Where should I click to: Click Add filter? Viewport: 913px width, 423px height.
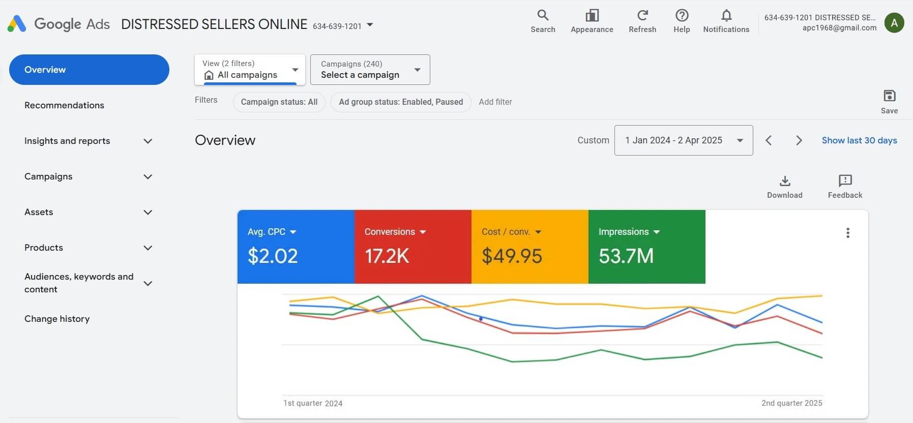point(495,102)
